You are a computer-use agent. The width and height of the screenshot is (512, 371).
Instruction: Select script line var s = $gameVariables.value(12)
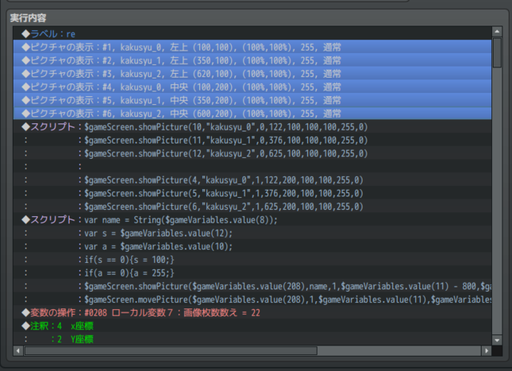pos(252,233)
